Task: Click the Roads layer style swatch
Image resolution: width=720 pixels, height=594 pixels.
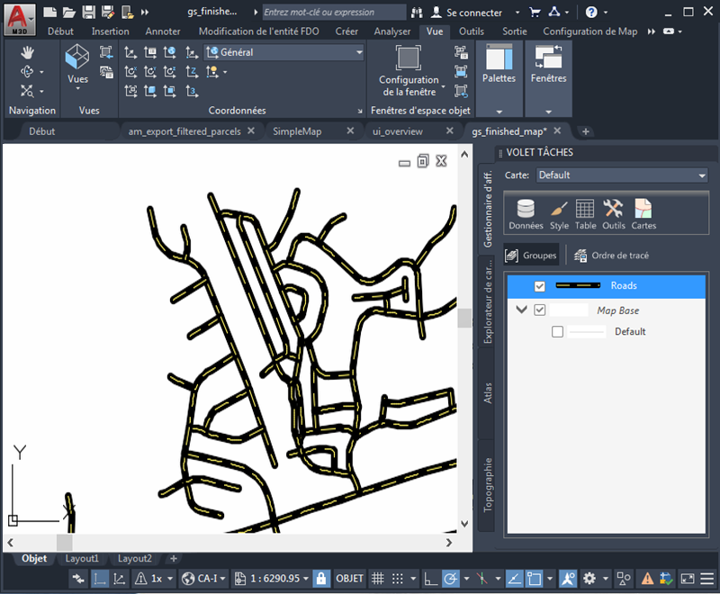Action: 578,285
